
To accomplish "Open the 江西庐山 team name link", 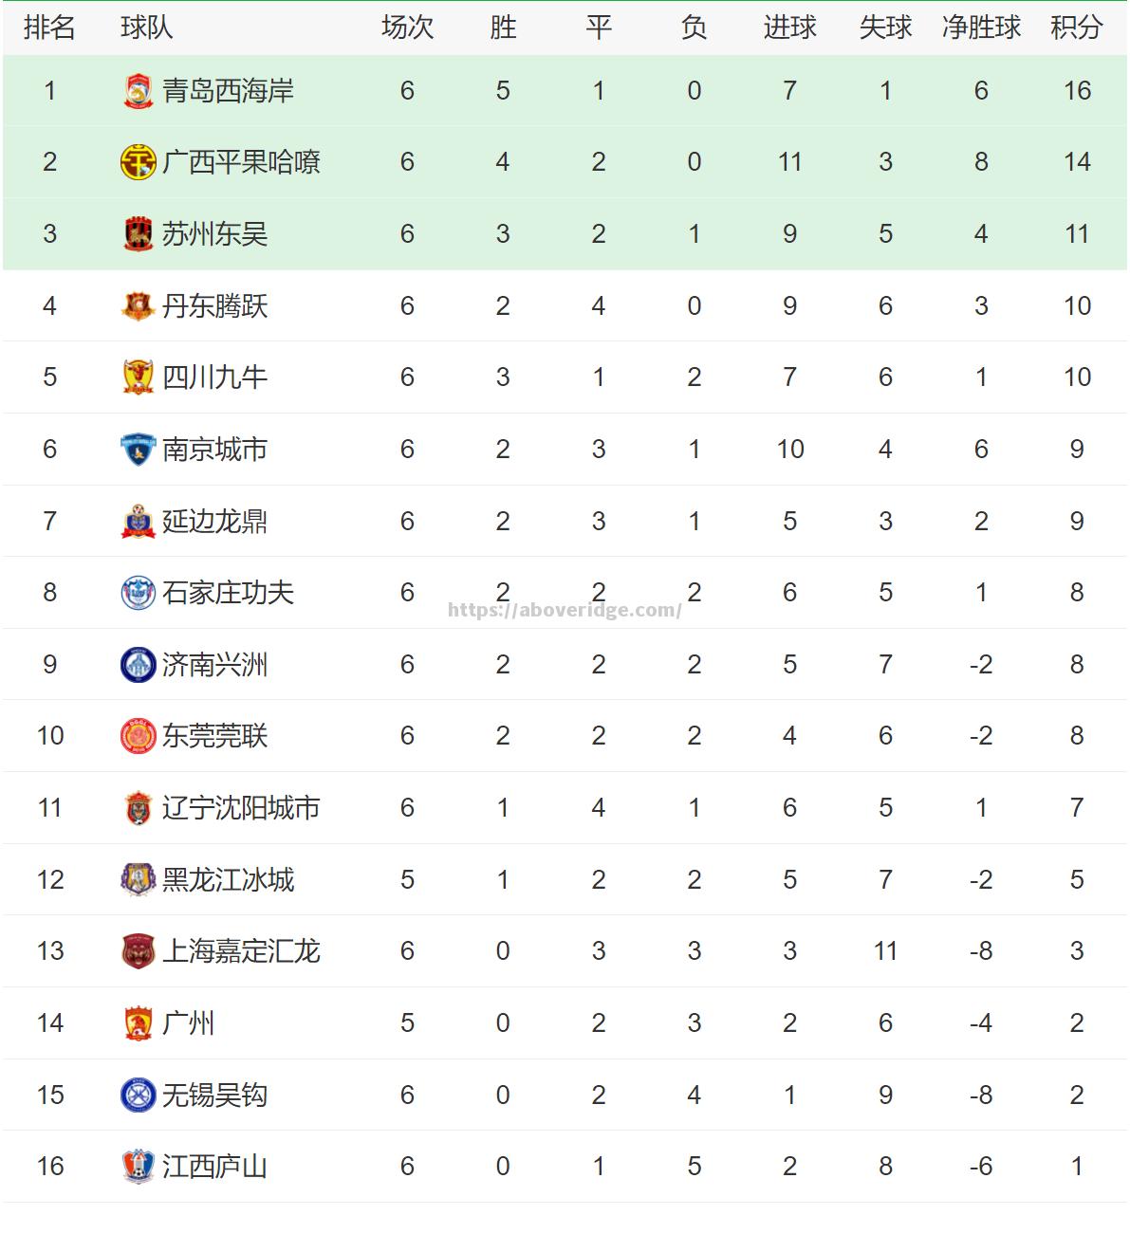I will click(214, 1167).
